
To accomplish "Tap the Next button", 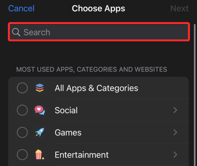I will (x=179, y=8).
